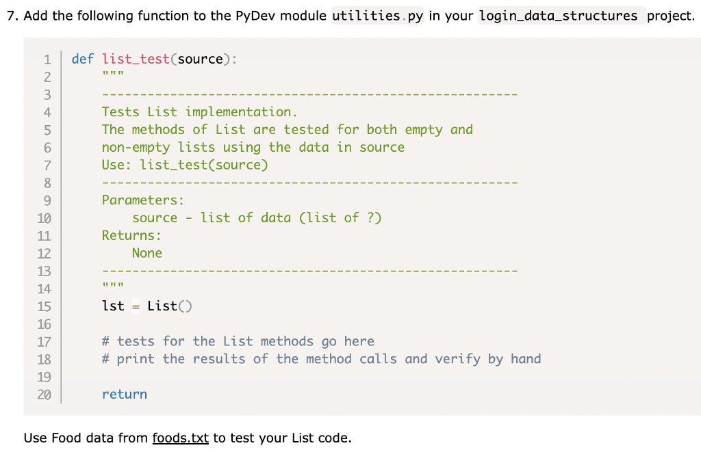The width and height of the screenshot is (701, 452).
Task: Click the comment about printing method call results
Action: pos(322,359)
